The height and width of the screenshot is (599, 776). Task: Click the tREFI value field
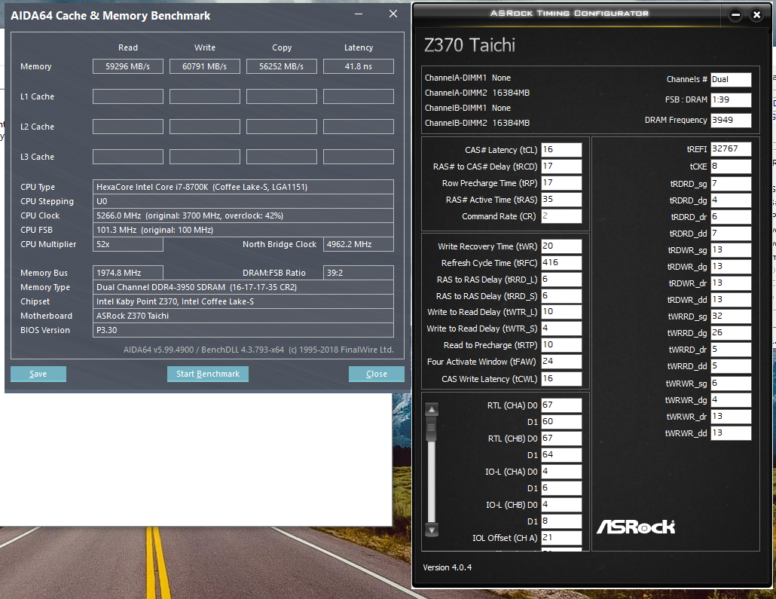click(x=731, y=149)
